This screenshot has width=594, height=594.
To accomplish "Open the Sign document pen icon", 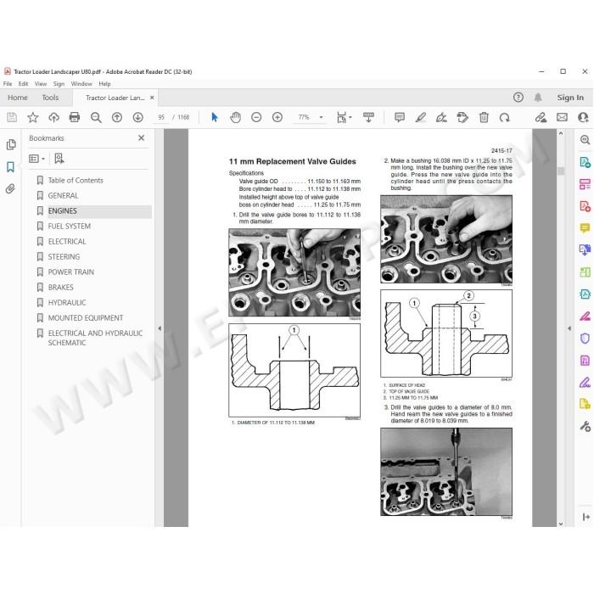I will point(441,117).
